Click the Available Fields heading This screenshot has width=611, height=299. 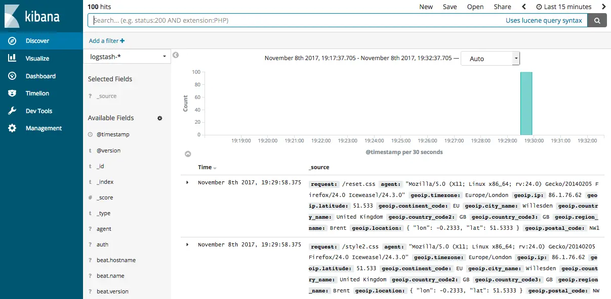coord(111,118)
